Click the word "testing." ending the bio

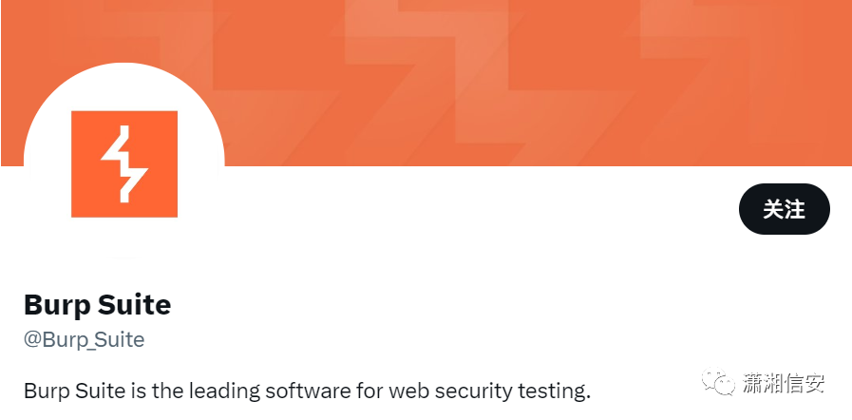[x=553, y=391]
